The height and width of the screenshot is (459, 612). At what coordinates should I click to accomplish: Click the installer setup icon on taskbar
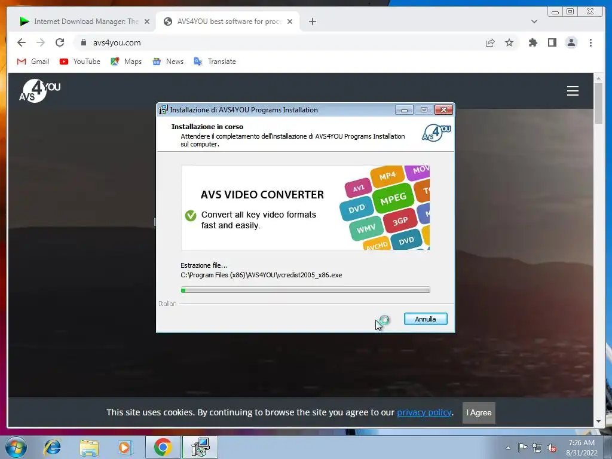(x=200, y=447)
